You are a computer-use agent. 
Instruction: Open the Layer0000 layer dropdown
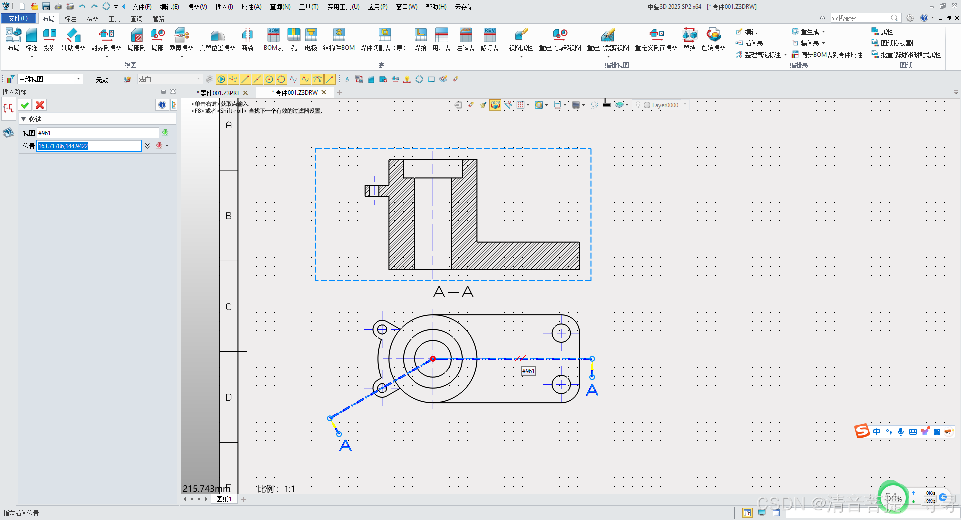point(685,105)
